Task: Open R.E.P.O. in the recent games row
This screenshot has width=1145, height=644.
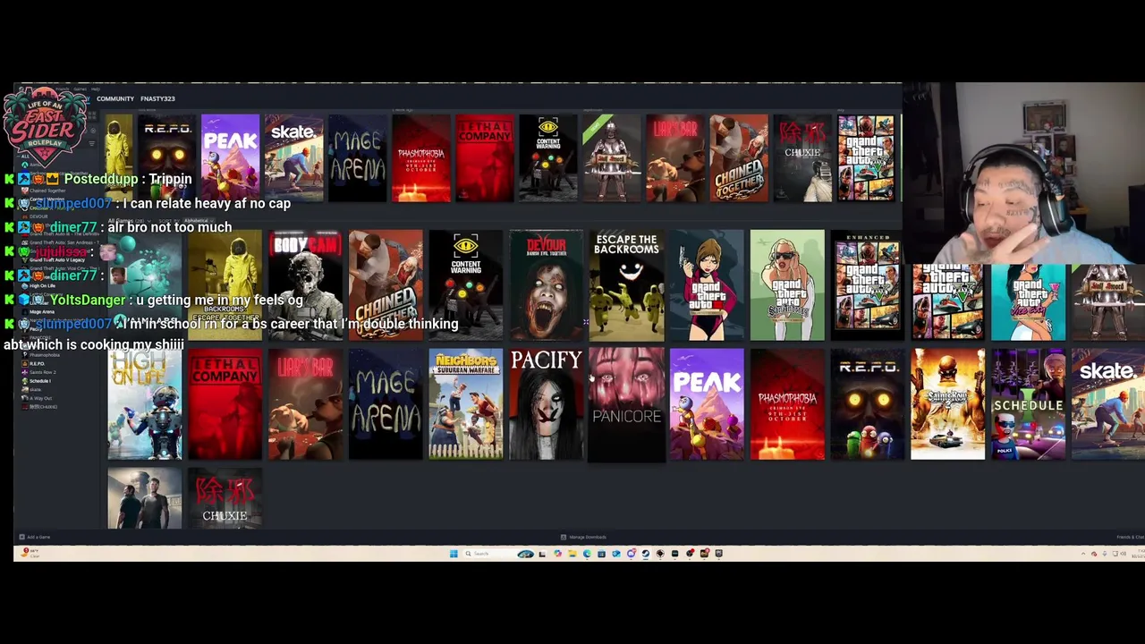Action: (x=167, y=158)
